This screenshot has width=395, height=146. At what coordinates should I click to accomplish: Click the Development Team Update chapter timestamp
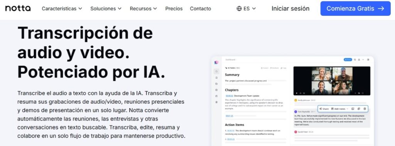point(229,96)
